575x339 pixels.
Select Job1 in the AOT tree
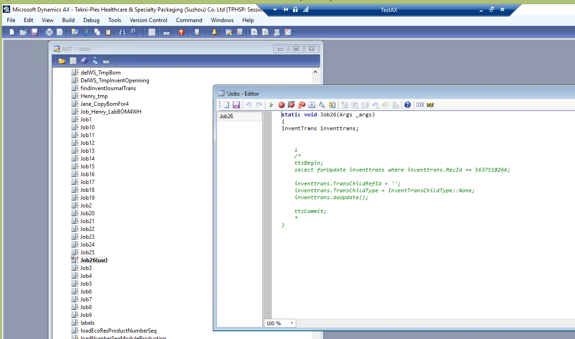pyautogui.click(x=86, y=120)
